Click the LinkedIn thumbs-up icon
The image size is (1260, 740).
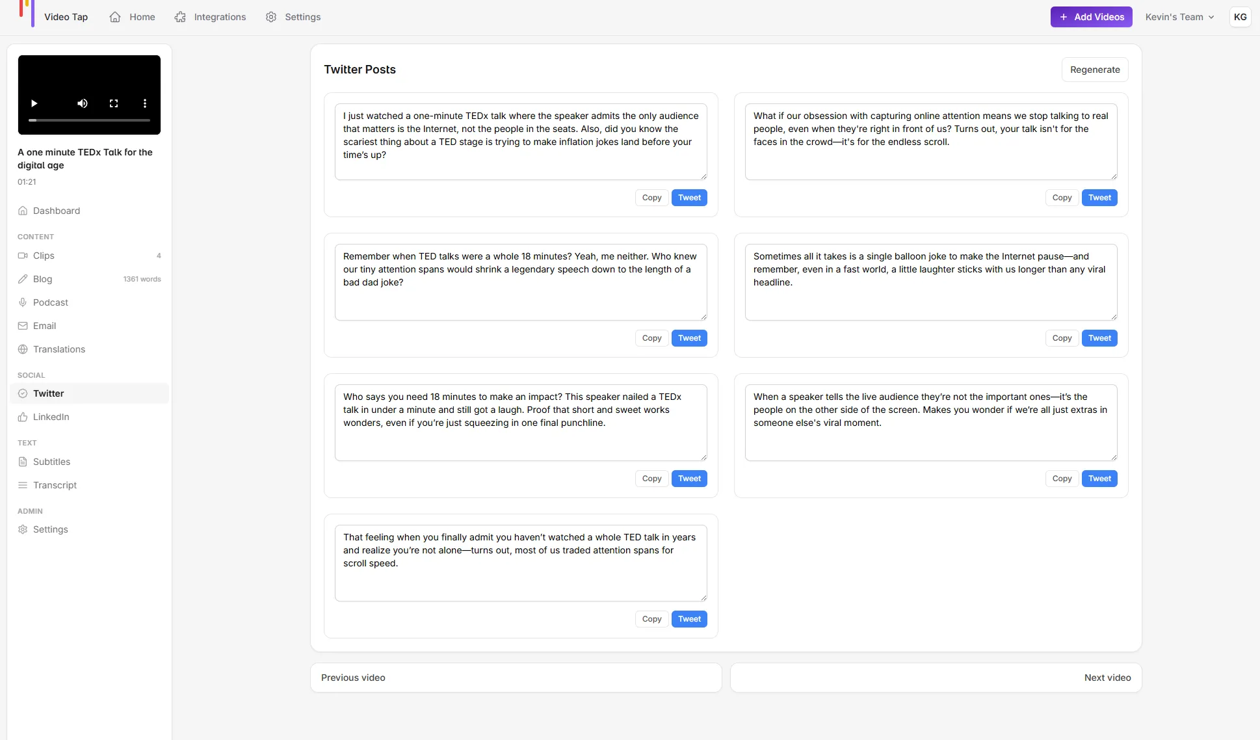click(x=23, y=417)
